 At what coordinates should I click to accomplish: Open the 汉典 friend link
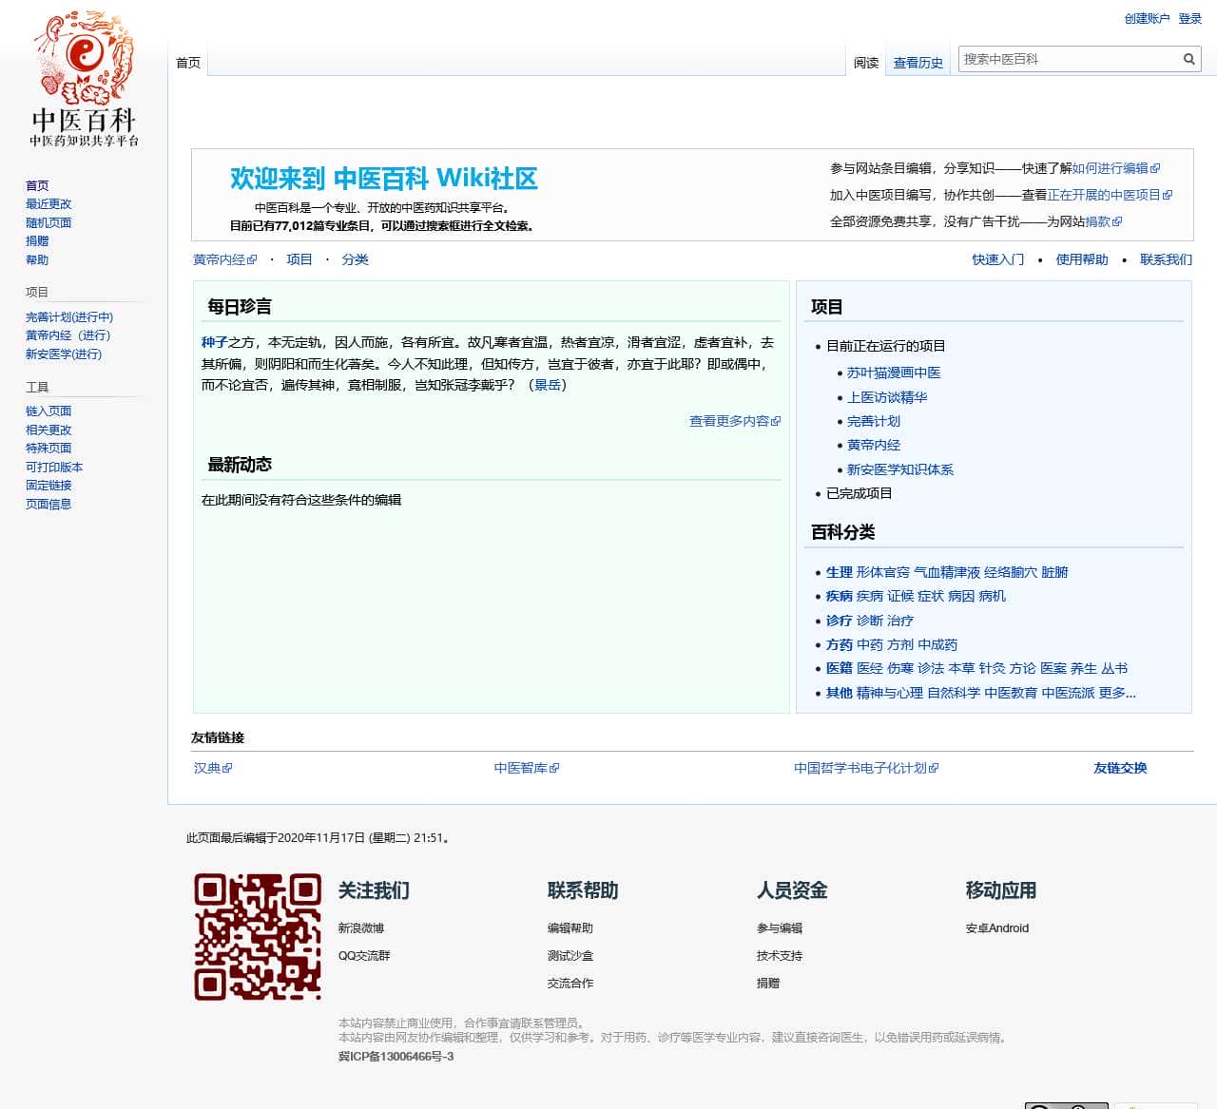213,768
